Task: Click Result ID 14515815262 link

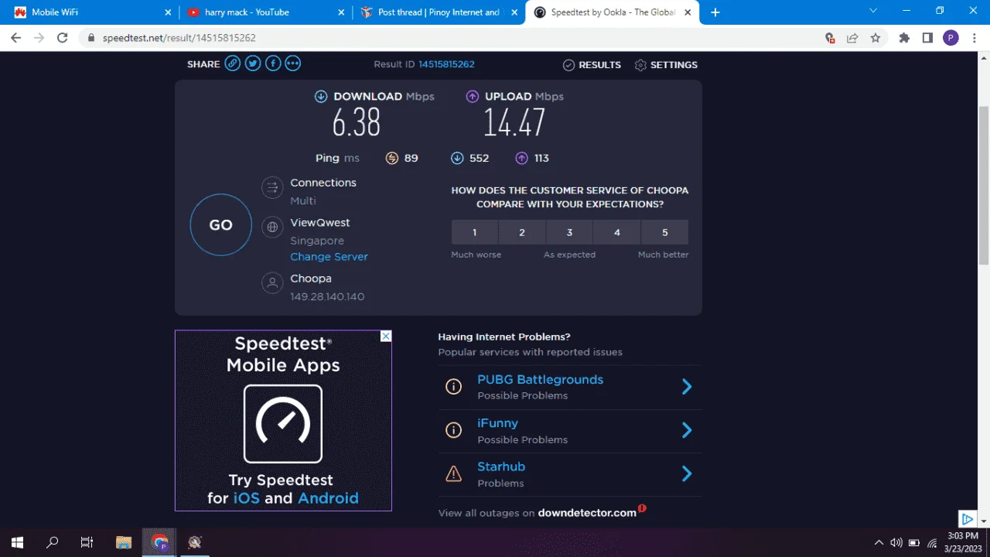Action: coord(446,64)
